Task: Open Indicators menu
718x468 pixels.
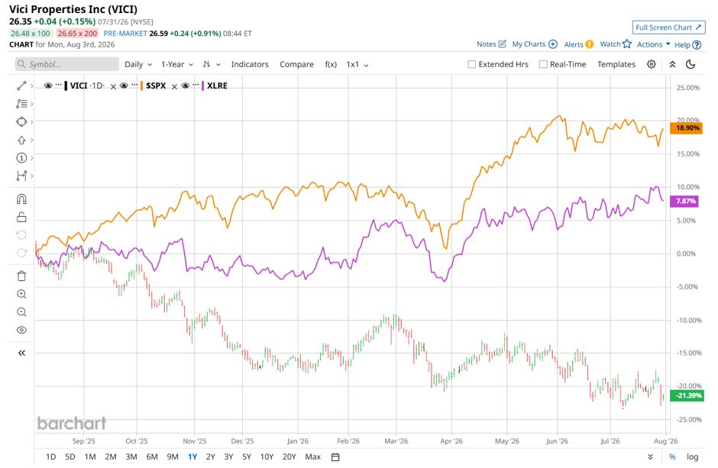Action: point(250,64)
